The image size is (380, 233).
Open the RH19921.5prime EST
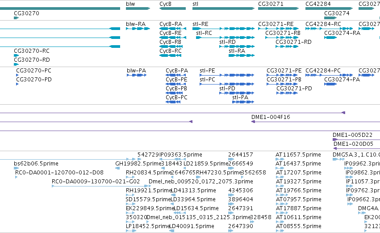130,195
